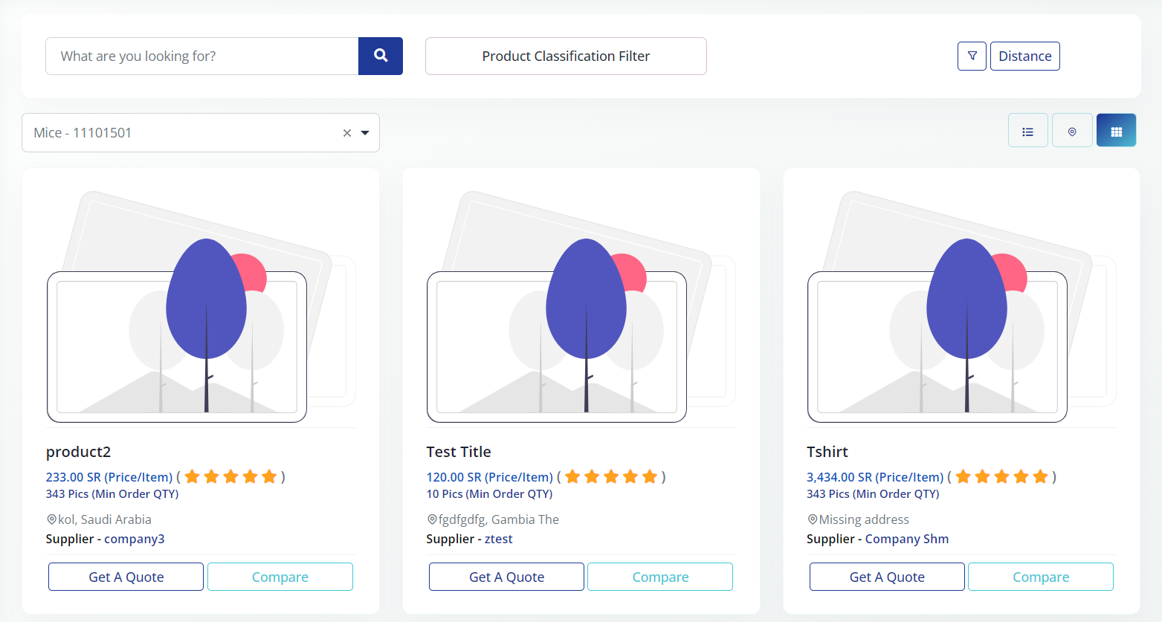The height and width of the screenshot is (622, 1162).
Task: Click the funnel filter icon
Action: 972,56
